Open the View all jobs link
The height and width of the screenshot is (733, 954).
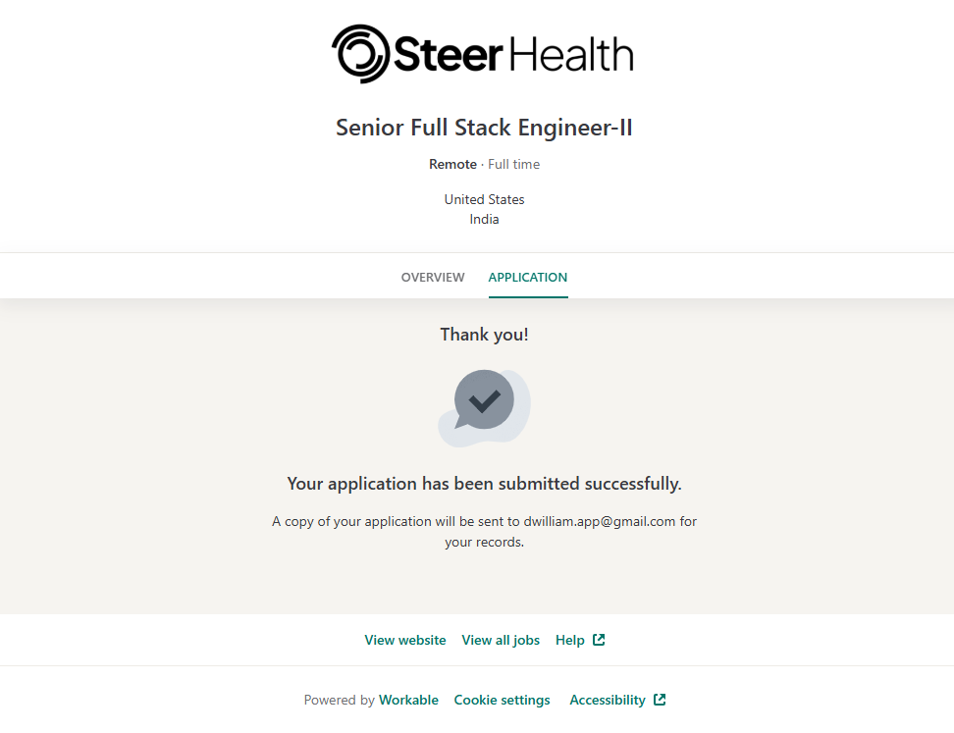pyautogui.click(x=501, y=640)
